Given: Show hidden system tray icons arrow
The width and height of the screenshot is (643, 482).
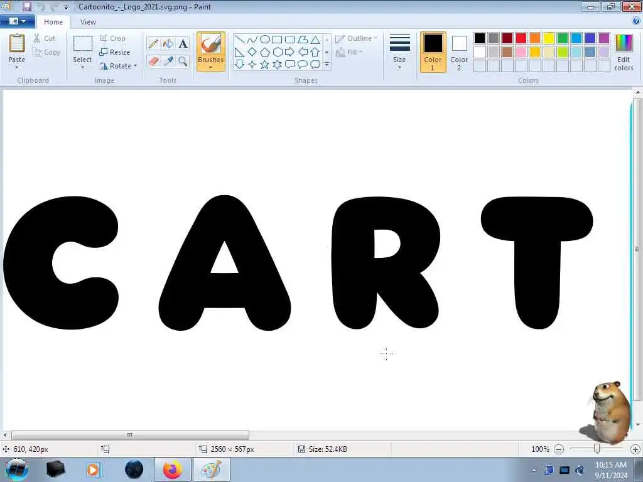Looking at the screenshot, I should [534, 470].
